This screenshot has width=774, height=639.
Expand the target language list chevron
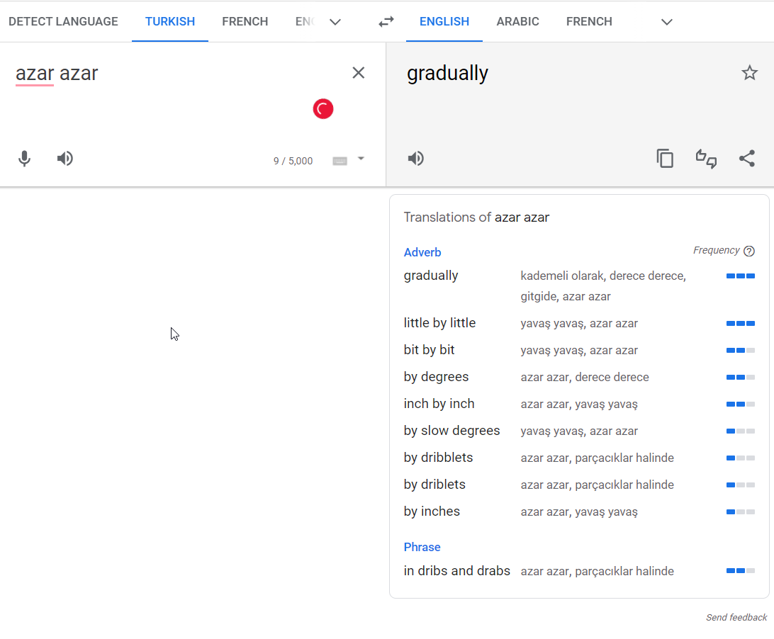666,22
